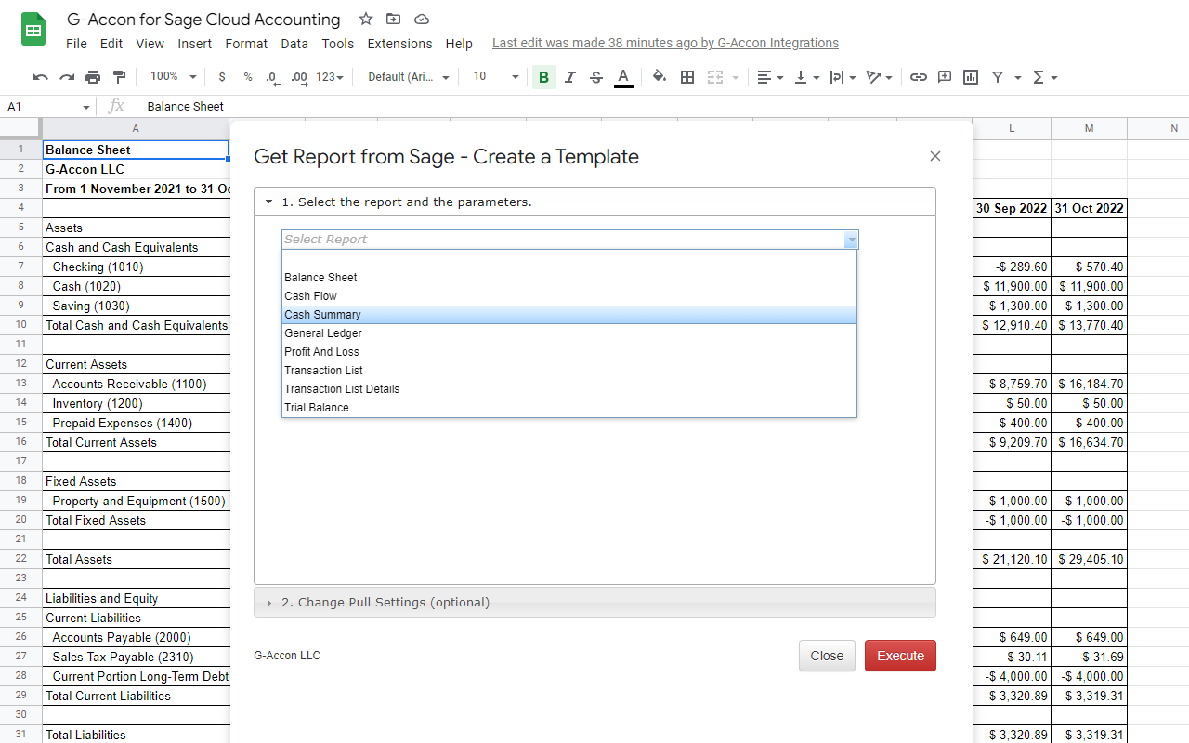This screenshot has width=1189, height=743.
Task: Open the Edit menu
Action: 111,44
